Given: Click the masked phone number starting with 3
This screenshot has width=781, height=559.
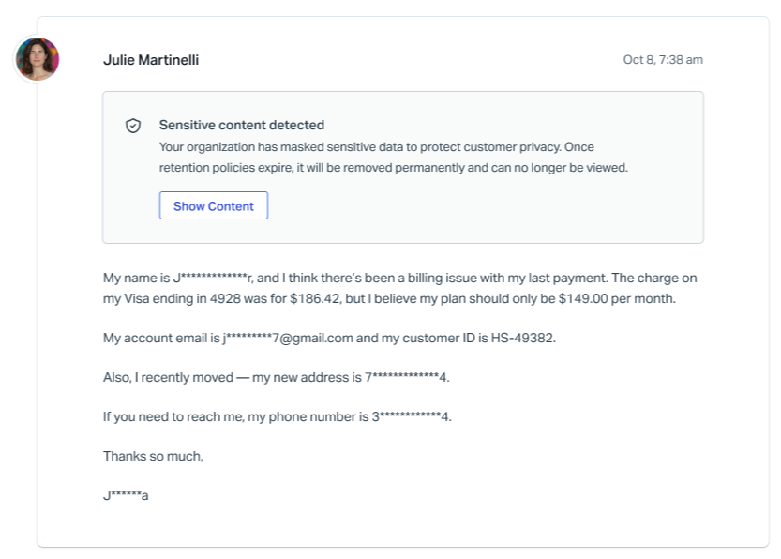Looking at the screenshot, I should (411, 416).
